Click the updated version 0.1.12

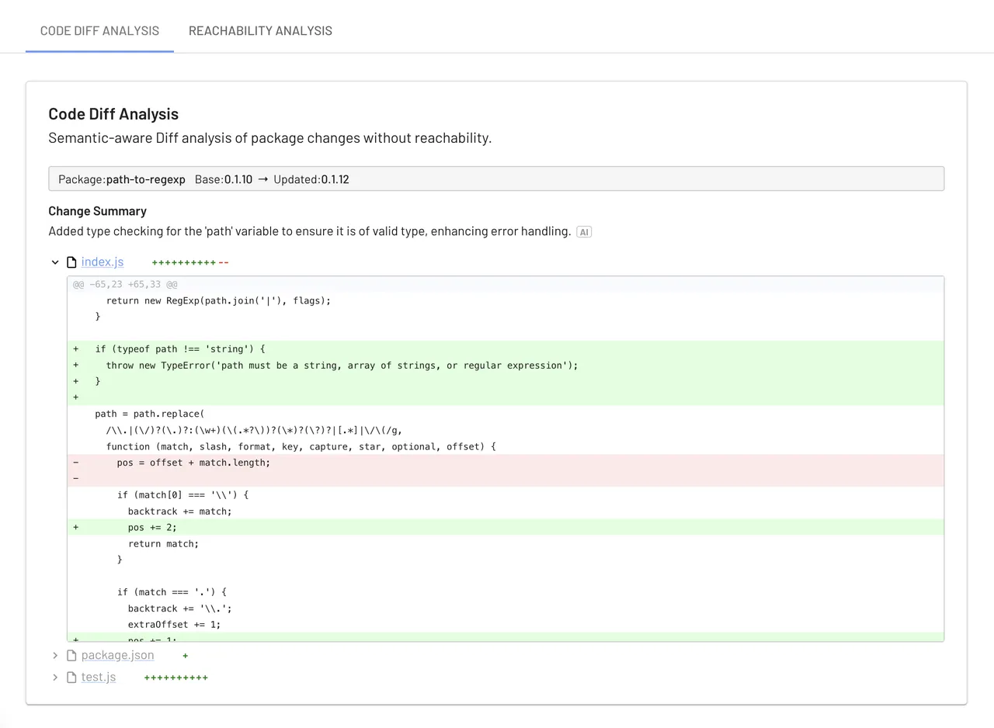[335, 179]
